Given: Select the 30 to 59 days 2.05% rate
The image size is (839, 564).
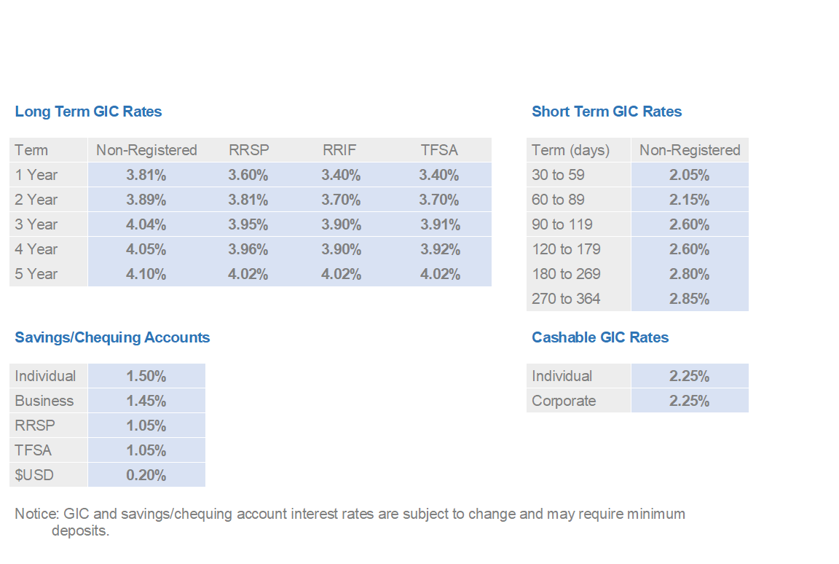Looking at the screenshot, I should pyautogui.click(x=689, y=175).
